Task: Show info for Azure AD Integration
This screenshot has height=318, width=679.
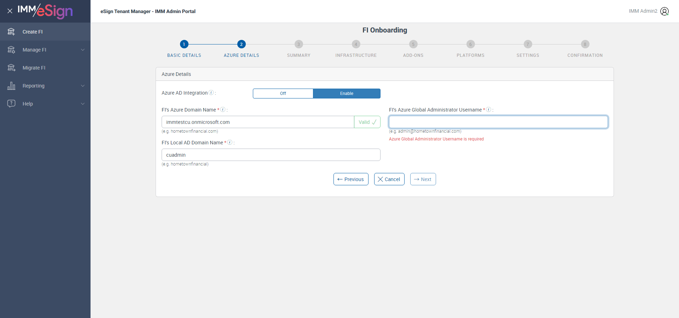Action: [x=211, y=92]
